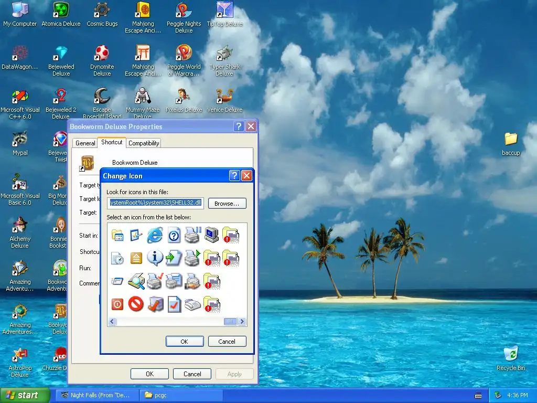Select the TipTop Deluxe desktop shortcut

224,14
